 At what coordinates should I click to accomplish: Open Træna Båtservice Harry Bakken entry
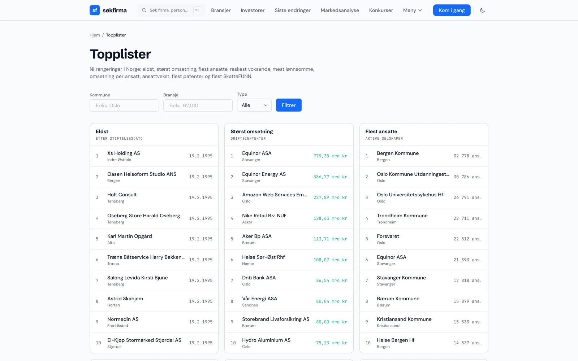click(154, 260)
